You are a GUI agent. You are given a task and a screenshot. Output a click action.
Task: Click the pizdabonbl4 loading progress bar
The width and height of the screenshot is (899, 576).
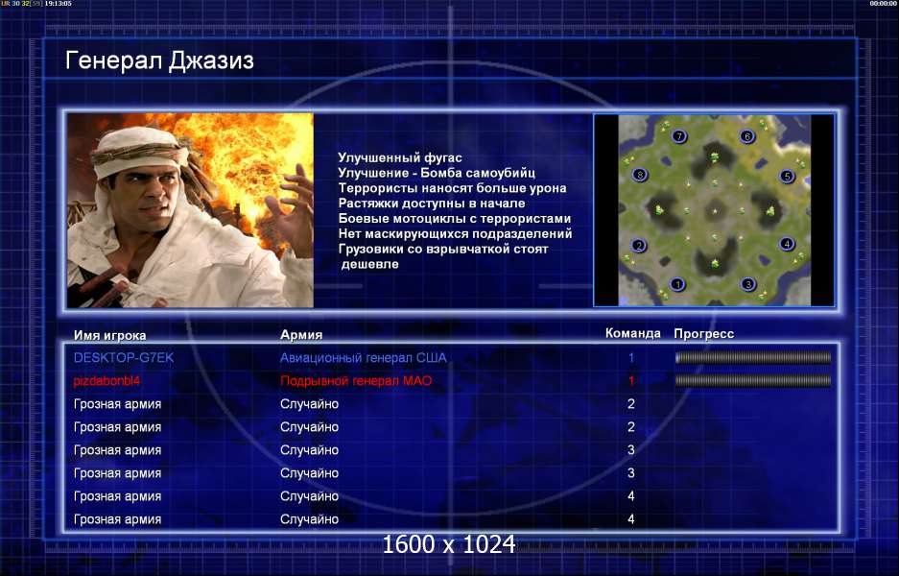(753, 381)
